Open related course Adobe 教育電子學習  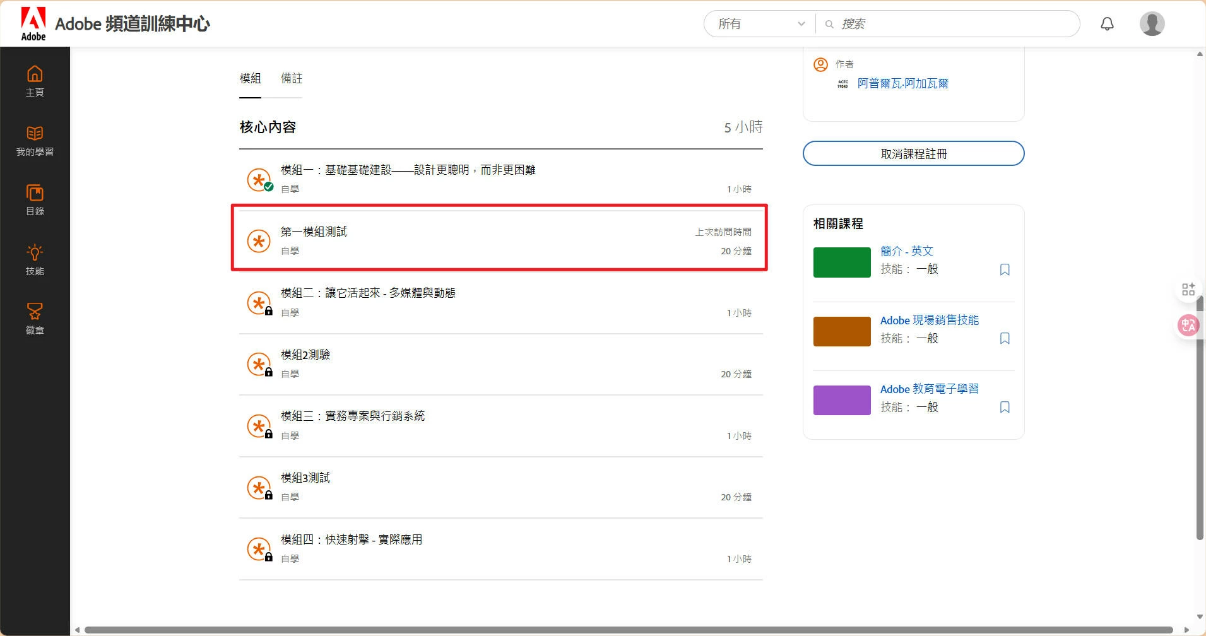tap(929, 389)
